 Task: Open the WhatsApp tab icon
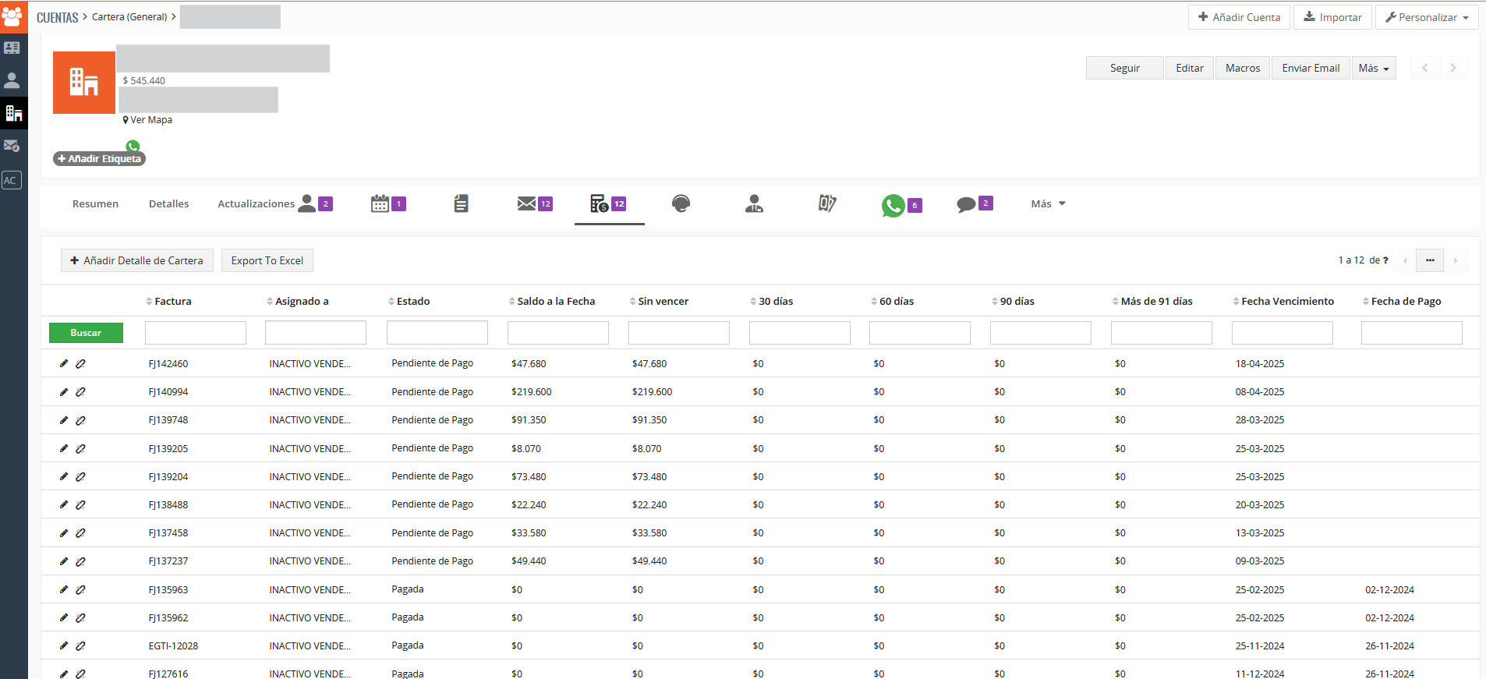pos(893,205)
